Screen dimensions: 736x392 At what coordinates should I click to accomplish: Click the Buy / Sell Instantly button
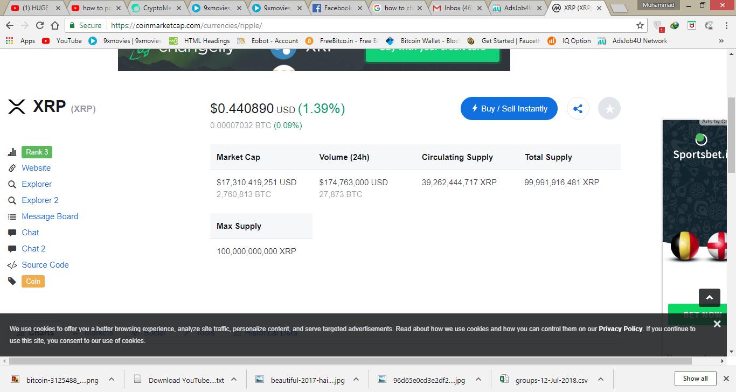coord(509,109)
